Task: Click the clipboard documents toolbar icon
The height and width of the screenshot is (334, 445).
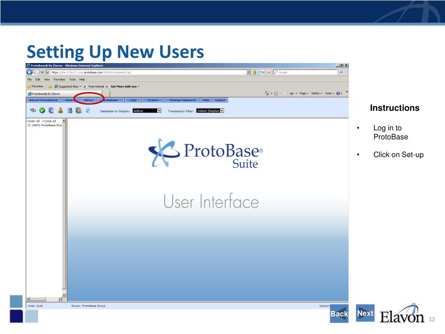Action: click(79, 110)
